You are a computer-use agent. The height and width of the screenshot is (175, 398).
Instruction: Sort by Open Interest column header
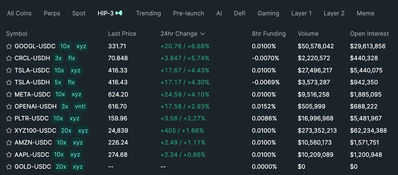pos(369,34)
